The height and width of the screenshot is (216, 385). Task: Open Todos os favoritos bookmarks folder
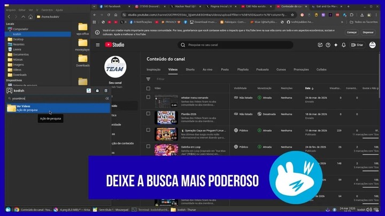[364, 22]
